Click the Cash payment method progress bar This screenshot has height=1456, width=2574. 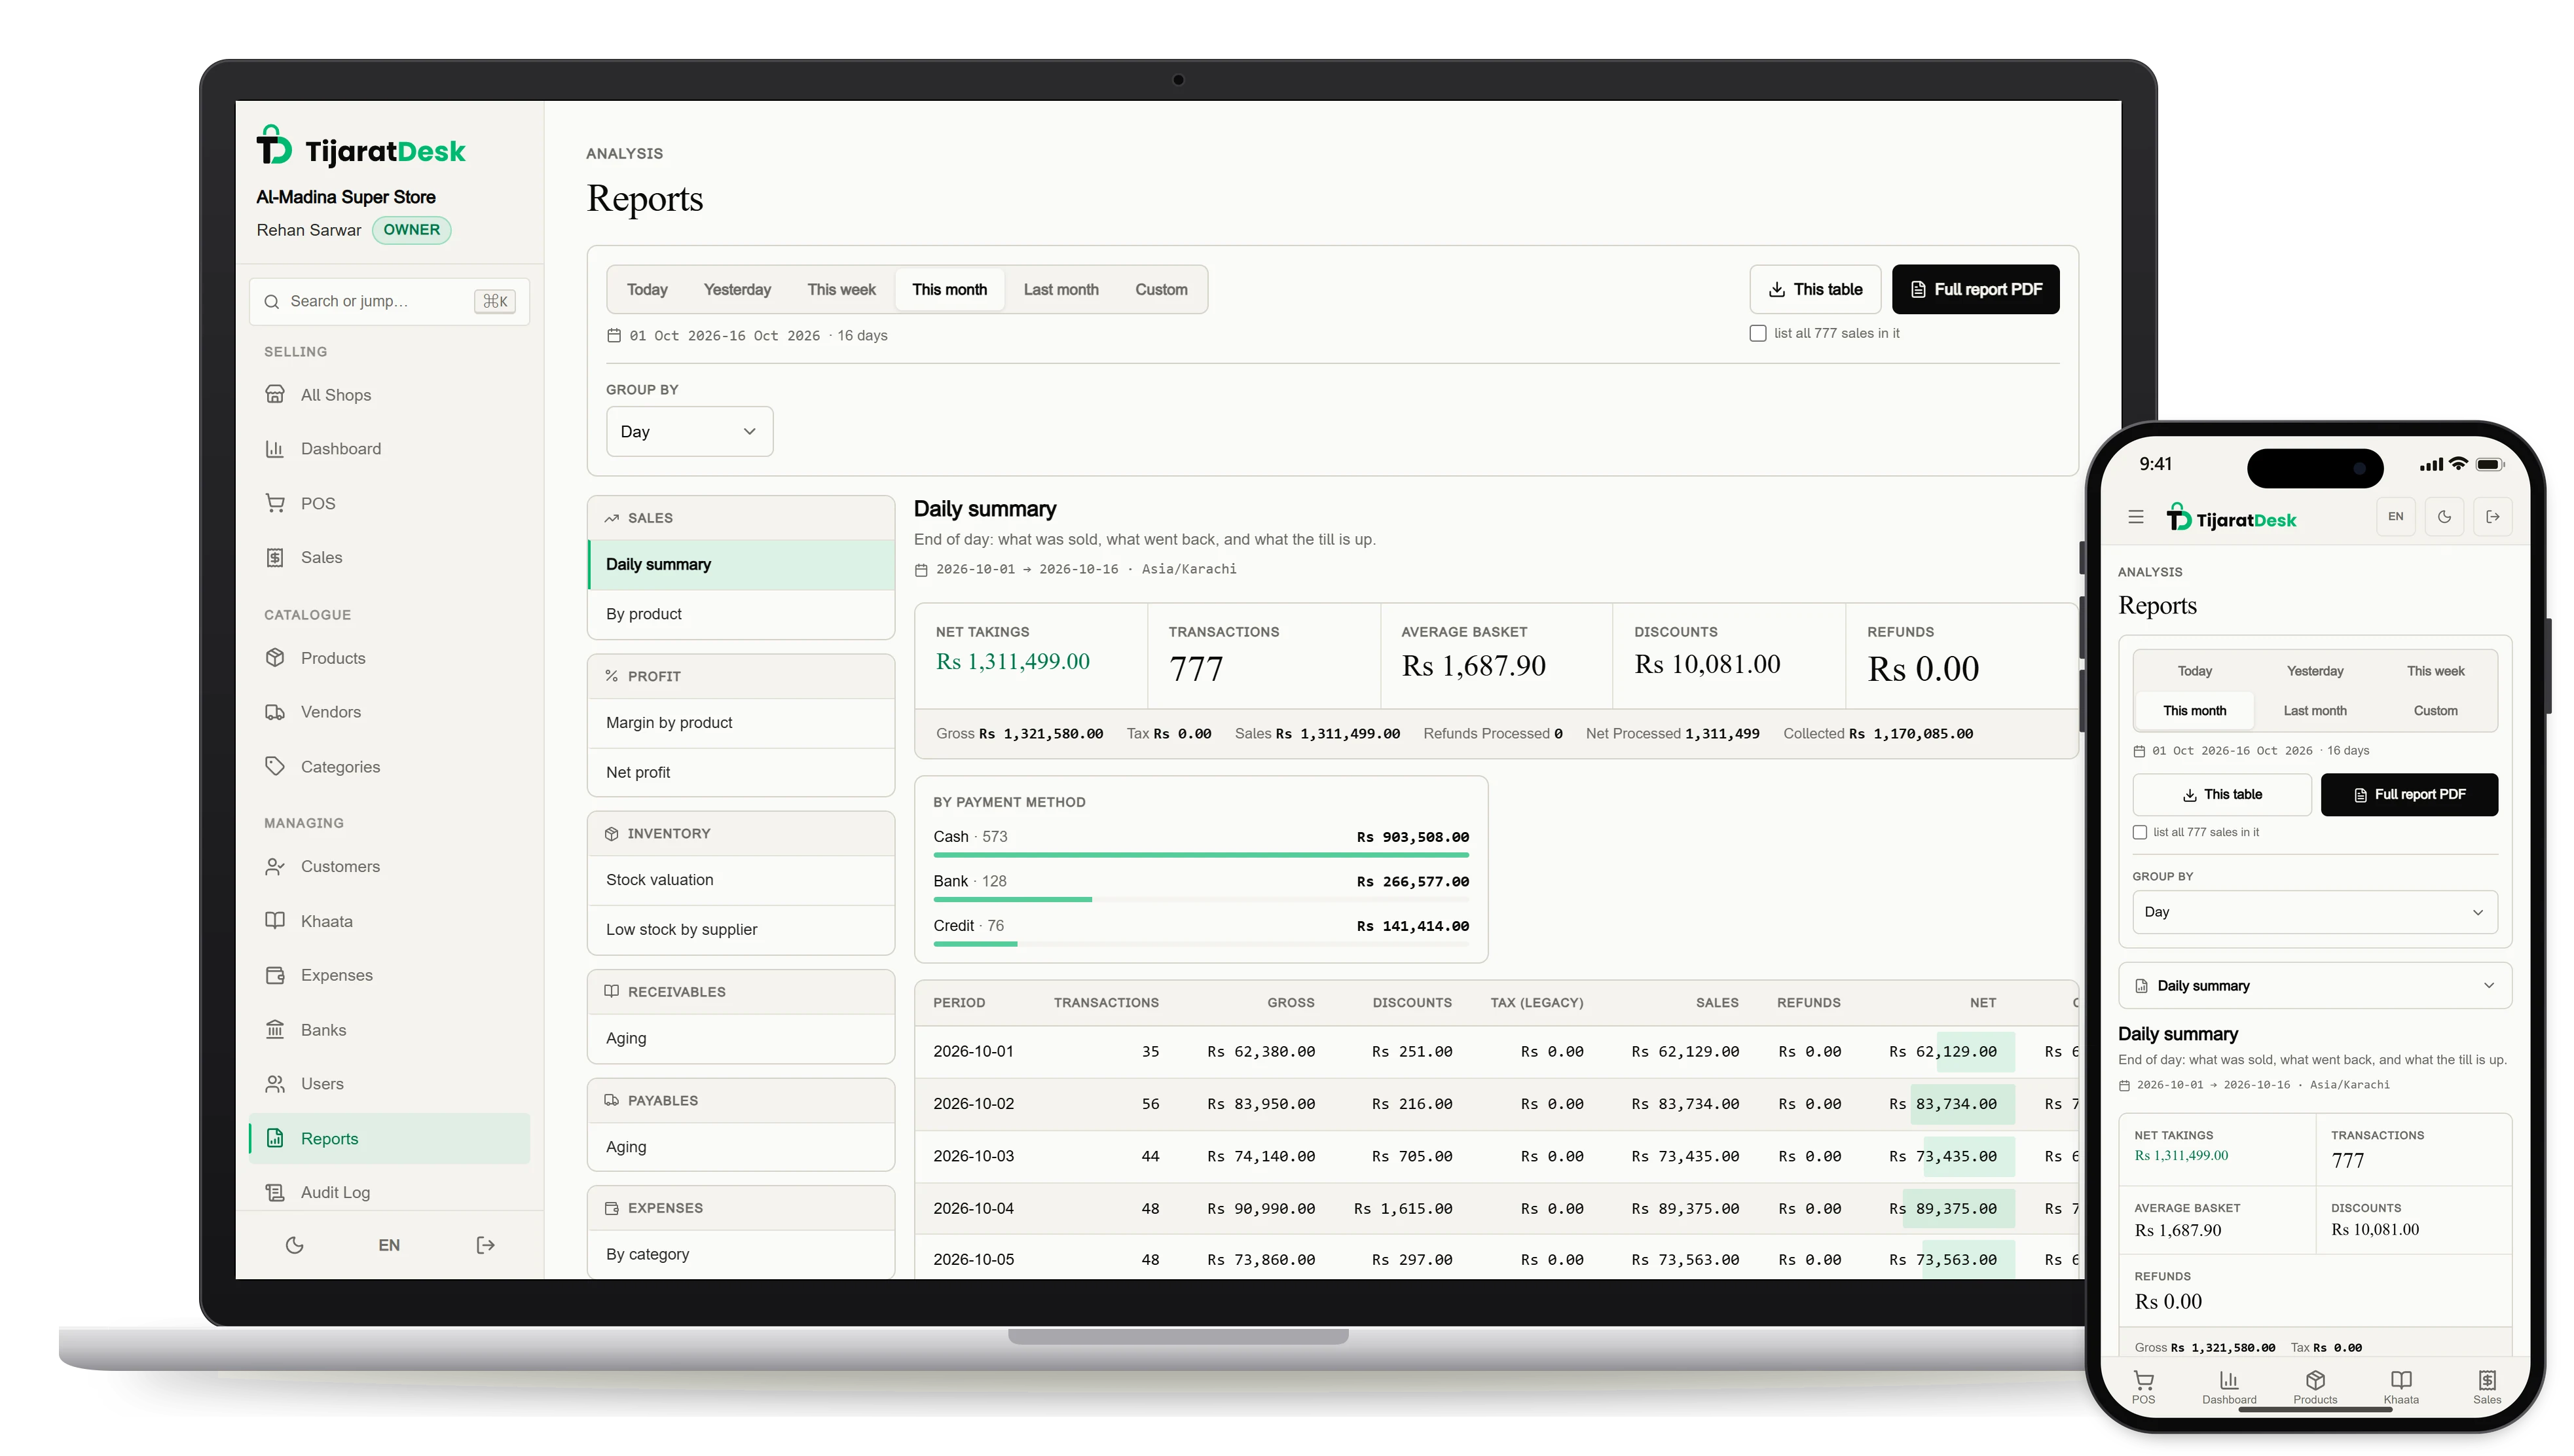[x=1201, y=856]
